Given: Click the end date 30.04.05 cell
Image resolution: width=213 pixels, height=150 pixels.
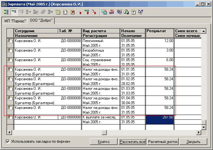Looking at the screenshot, I should point(133,103).
